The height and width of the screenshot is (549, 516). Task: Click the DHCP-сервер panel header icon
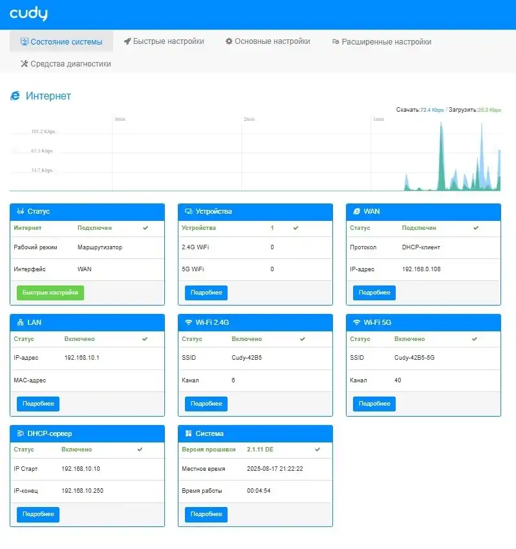[20, 433]
